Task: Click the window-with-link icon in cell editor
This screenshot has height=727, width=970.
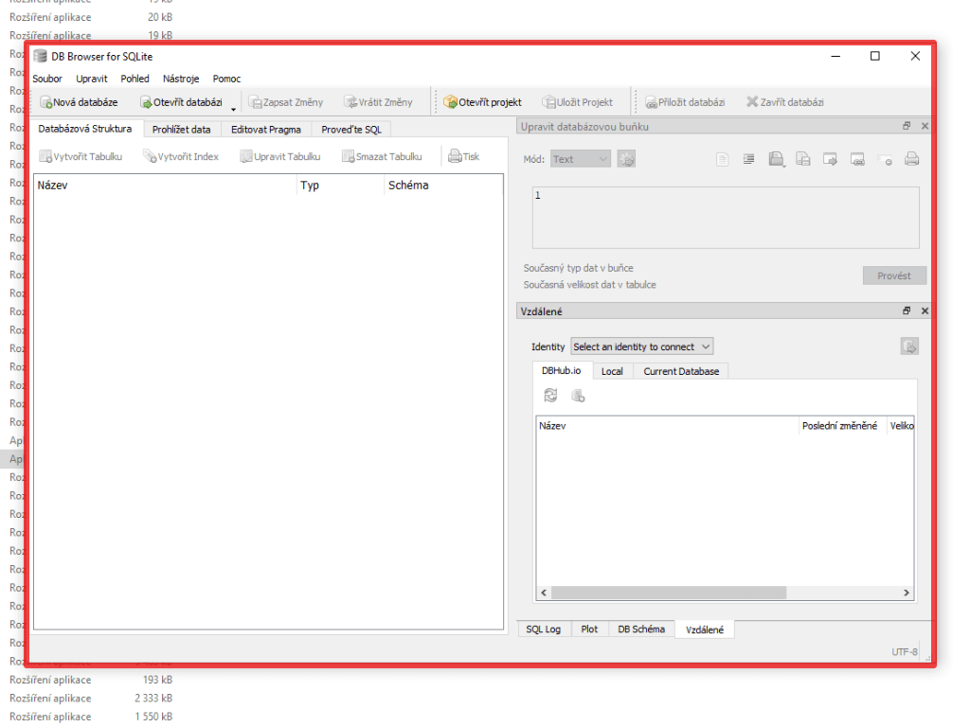Action: coord(857,159)
